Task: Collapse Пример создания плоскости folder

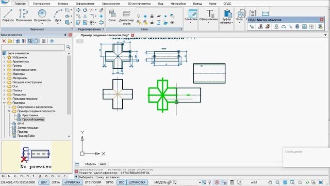Action: [9, 111]
